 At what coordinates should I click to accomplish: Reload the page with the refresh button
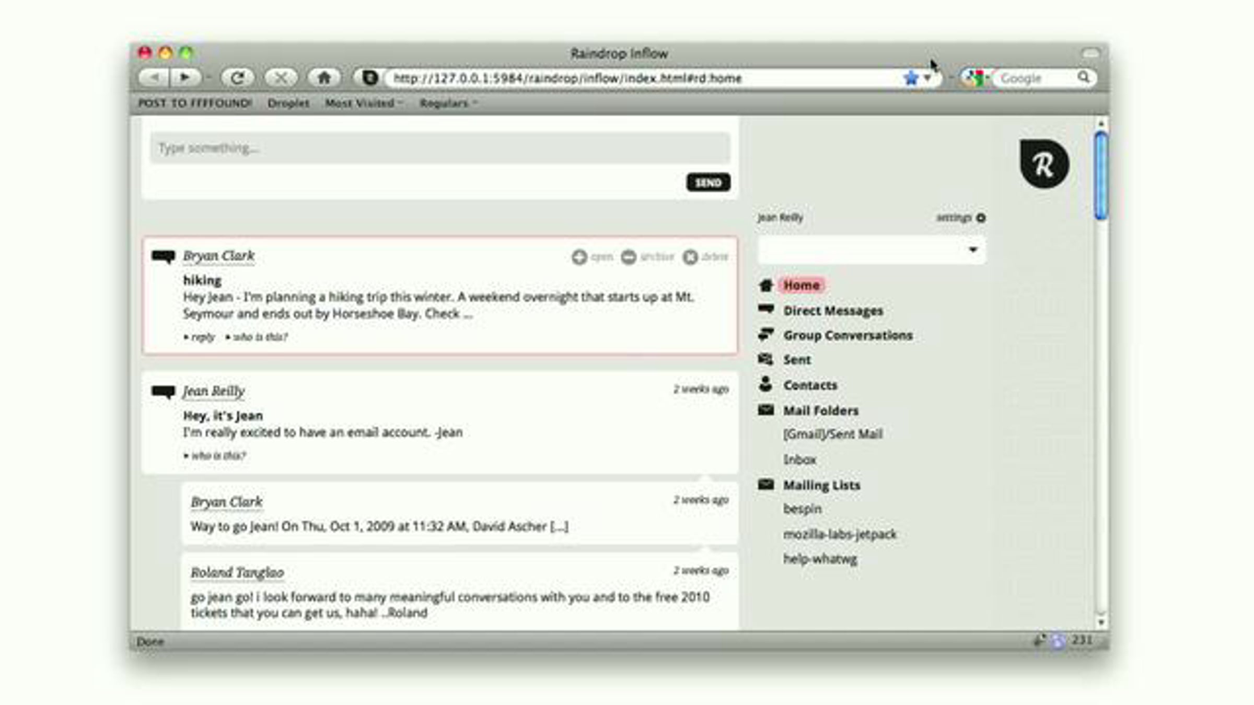[238, 78]
